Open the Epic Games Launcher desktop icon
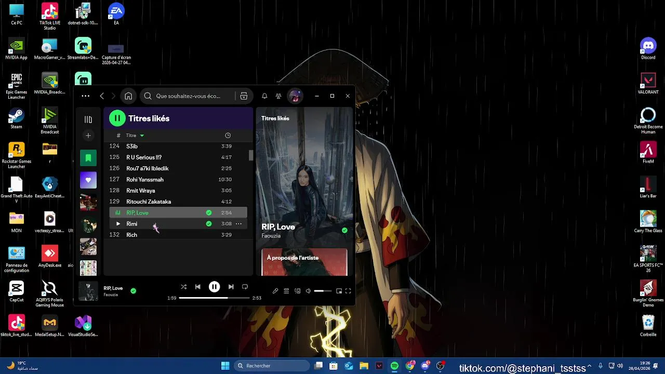The width and height of the screenshot is (665, 374). [16, 86]
